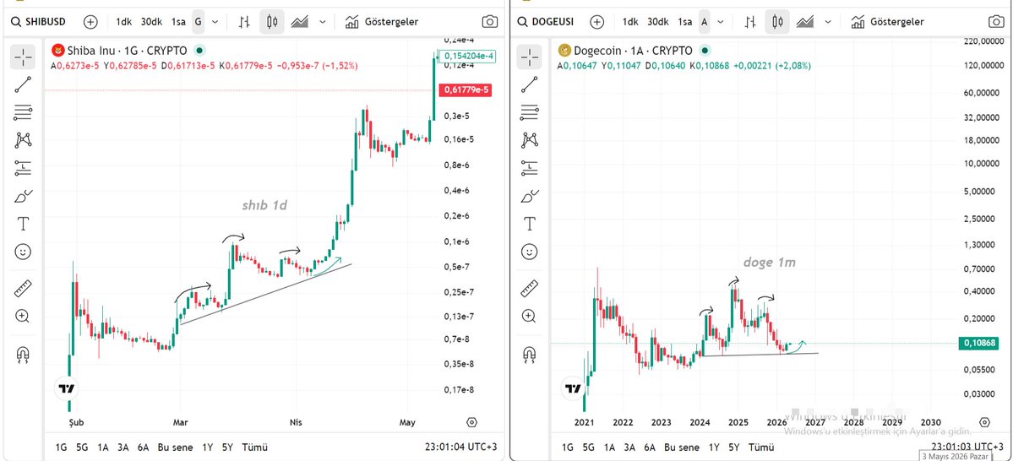Select 6A range in SHIB chart
The image size is (1013, 461).
pos(144,447)
